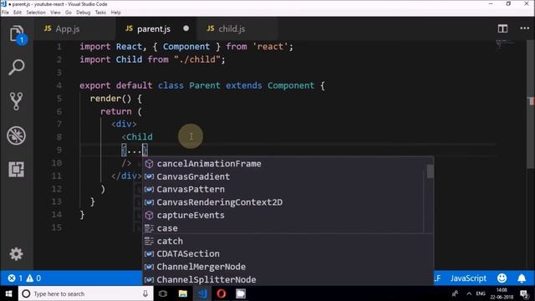Change the JavaScript language mode
This screenshot has height=301, width=535.
tap(468, 278)
